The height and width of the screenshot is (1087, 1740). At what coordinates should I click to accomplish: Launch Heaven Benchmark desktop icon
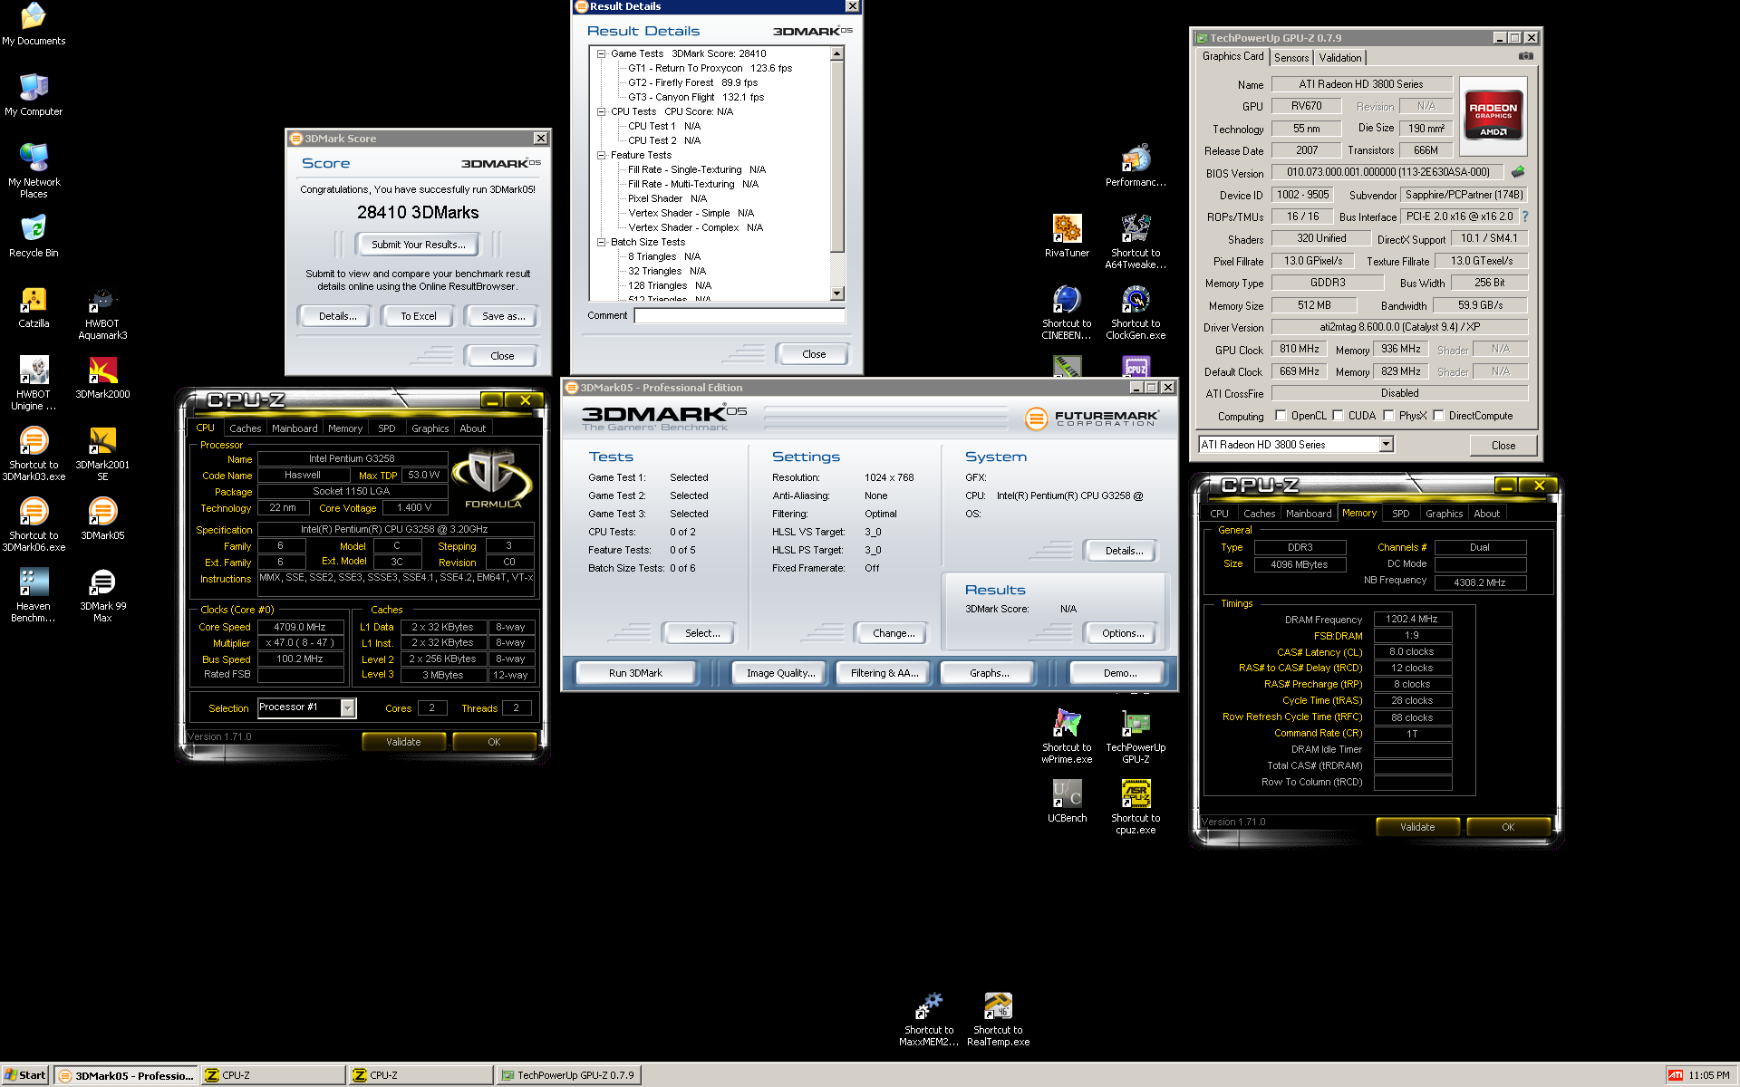34,595
